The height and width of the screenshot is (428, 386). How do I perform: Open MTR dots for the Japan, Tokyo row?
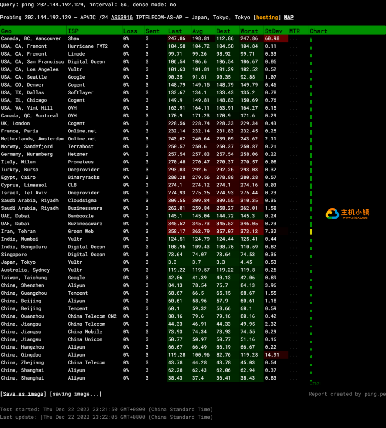pyautogui.click(x=294, y=262)
